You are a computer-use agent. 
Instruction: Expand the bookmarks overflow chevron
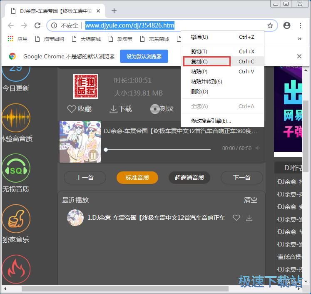pyautogui.click(x=299, y=39)
